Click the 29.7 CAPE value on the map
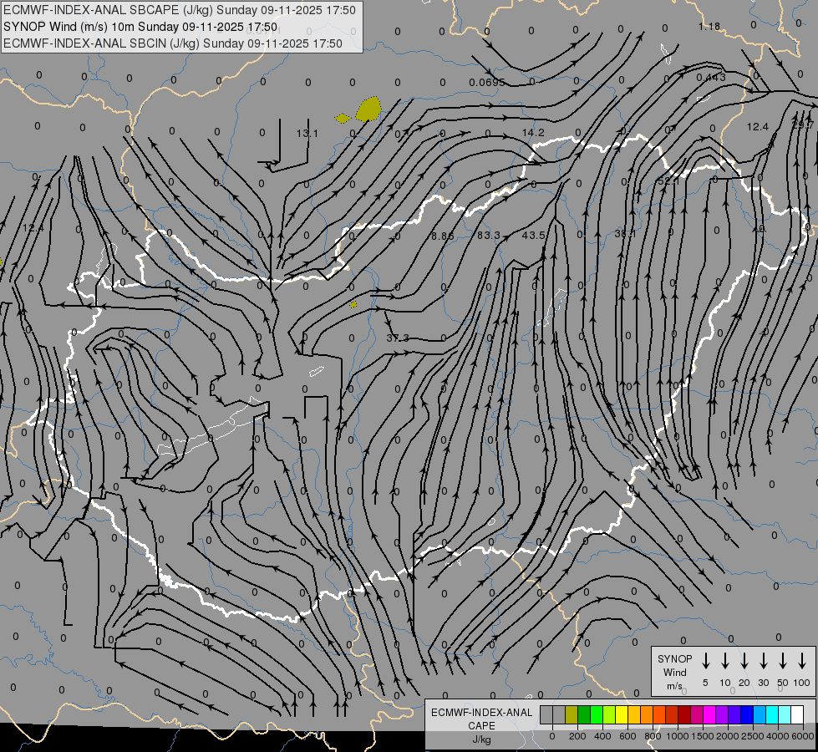This screenshot has height=752, width=818. pos(802,124)
